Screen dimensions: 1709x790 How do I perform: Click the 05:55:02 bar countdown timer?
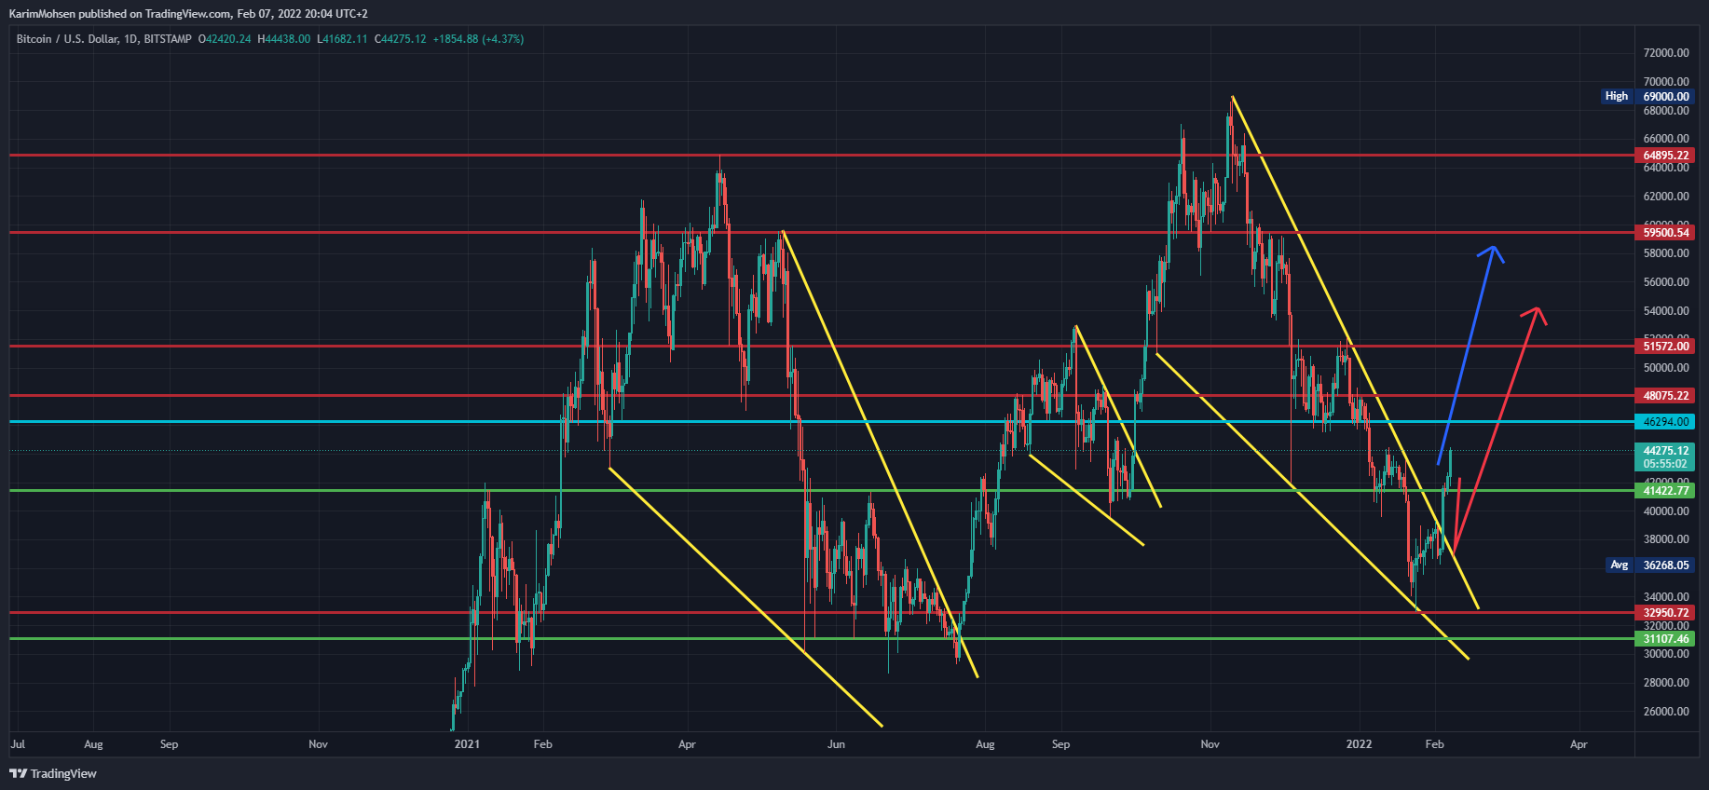1665,464
